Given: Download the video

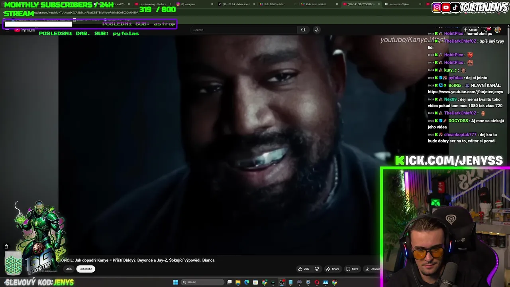Looking at the screenshot, I should pos(373,269).
